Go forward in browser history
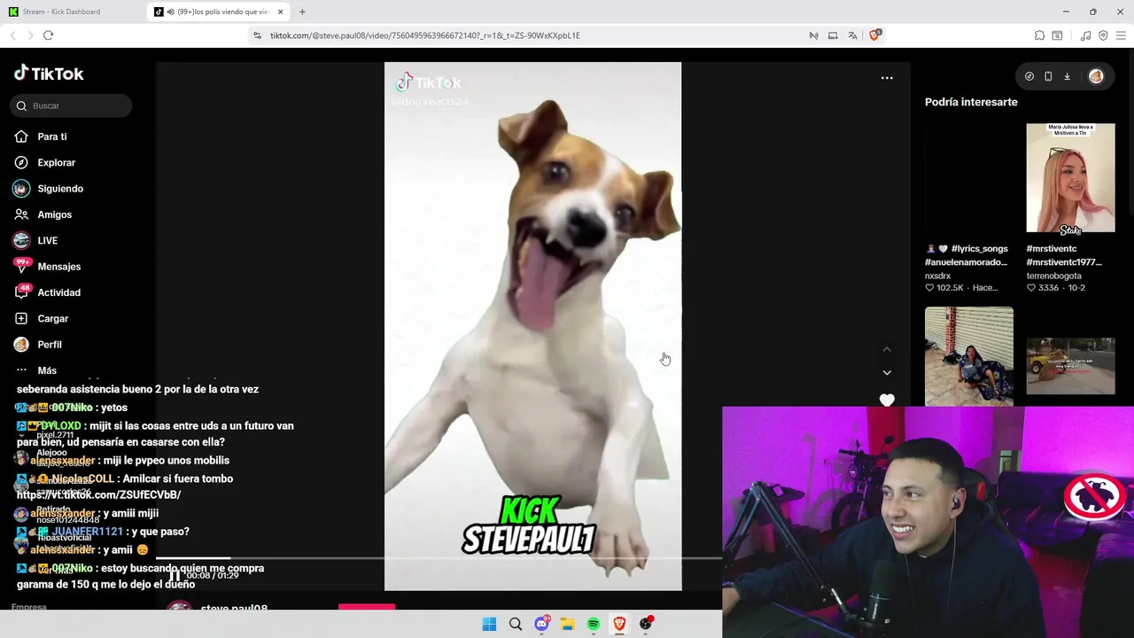The width and height of the screenshot is (1134, 638). (30, 35)
